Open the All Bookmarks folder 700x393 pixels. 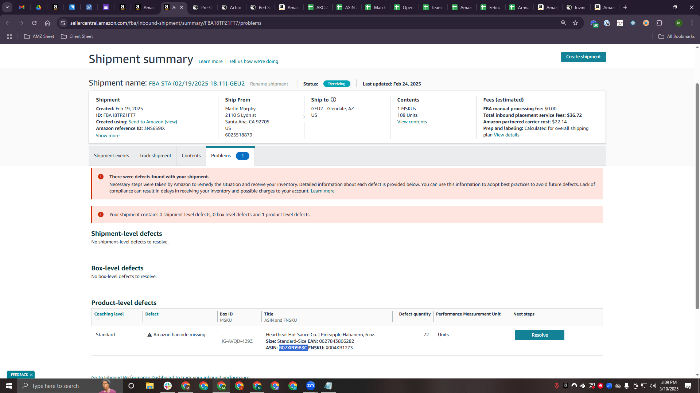677,36
